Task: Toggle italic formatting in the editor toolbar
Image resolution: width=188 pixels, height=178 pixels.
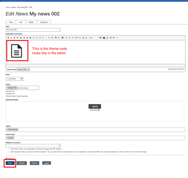Action: coord(11,38)
